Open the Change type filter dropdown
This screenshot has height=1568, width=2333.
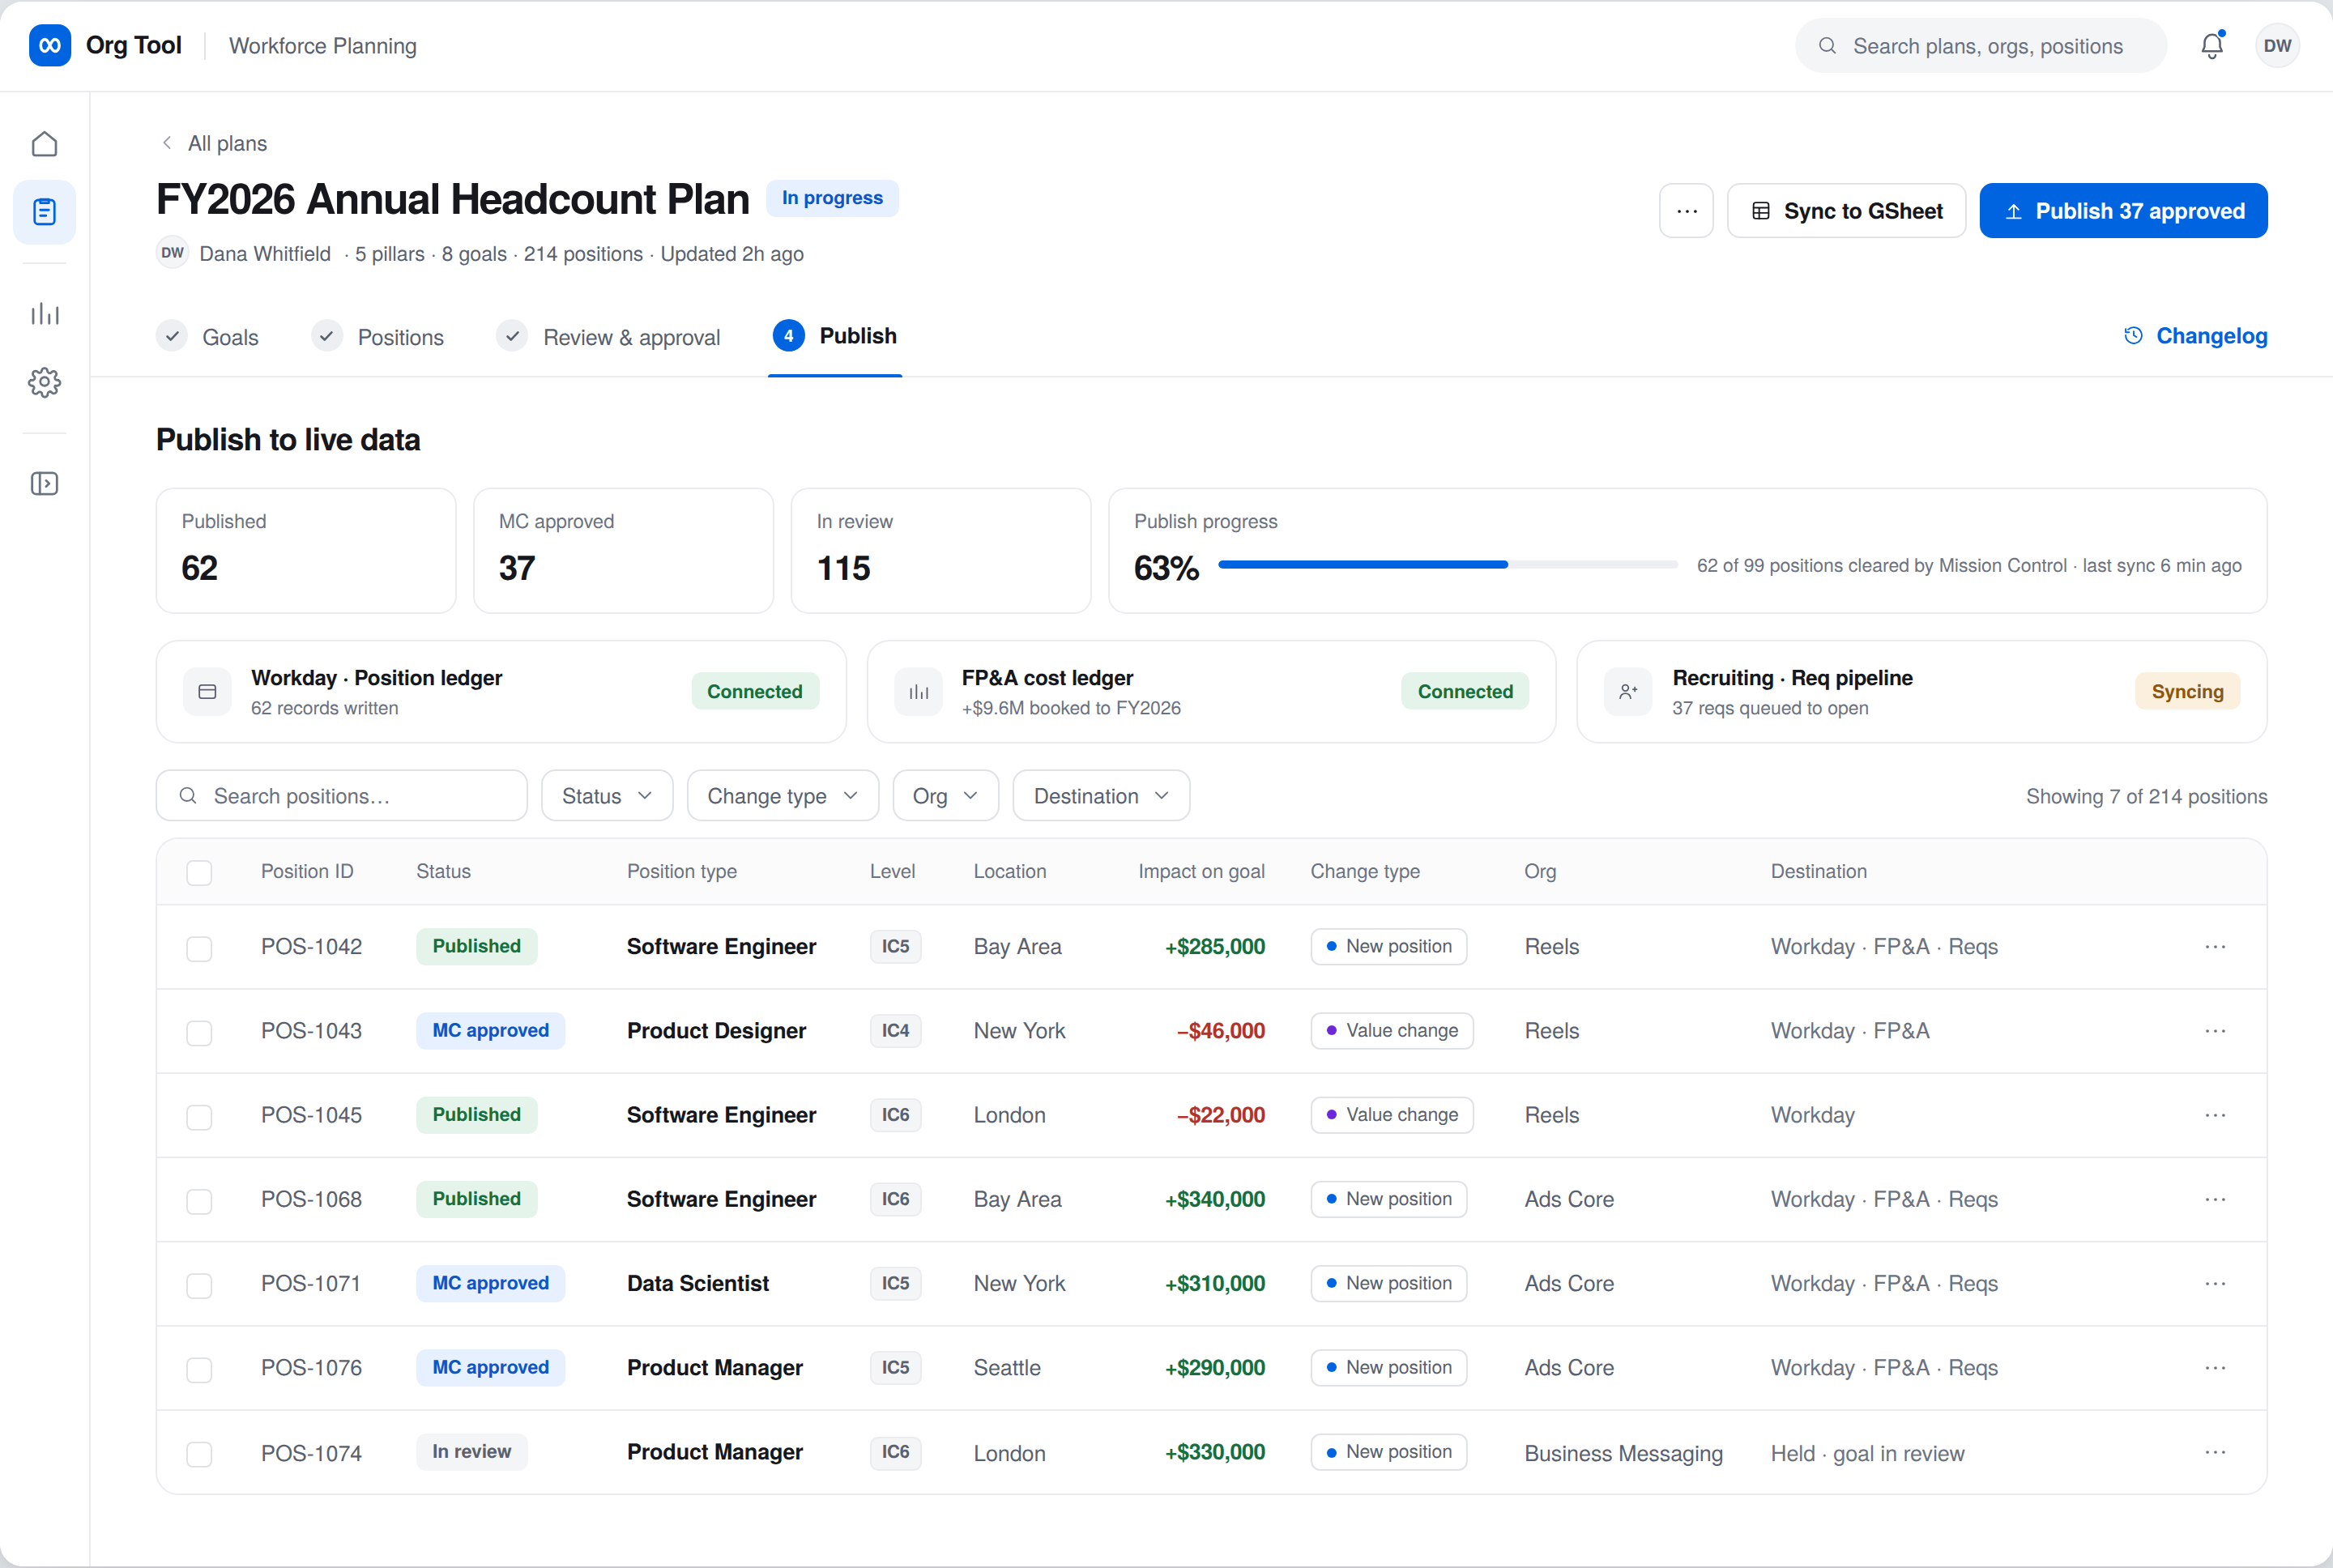782,796
